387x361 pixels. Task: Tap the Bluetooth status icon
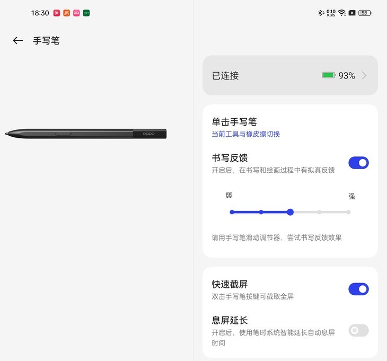pyautogui.click(x=321, y=13)
